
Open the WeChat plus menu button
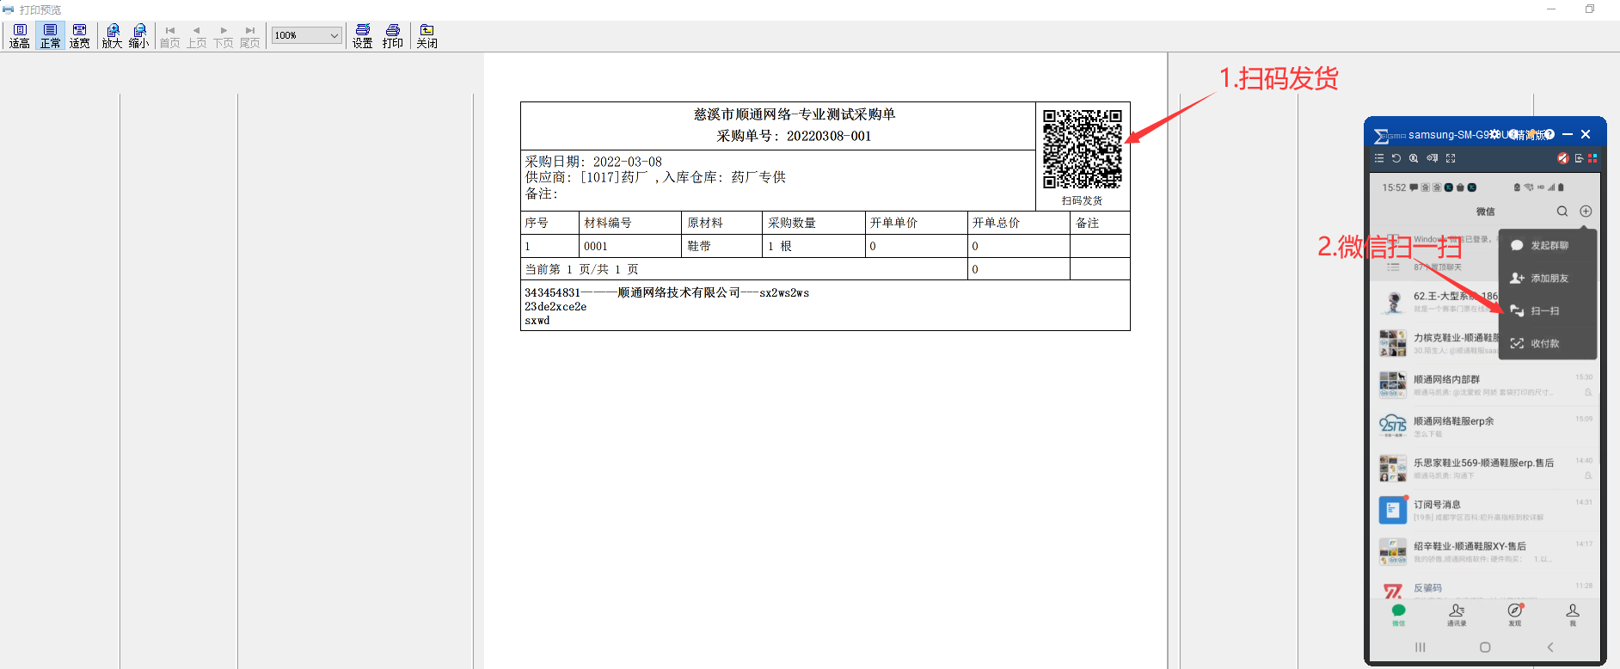pos(1586,212)
